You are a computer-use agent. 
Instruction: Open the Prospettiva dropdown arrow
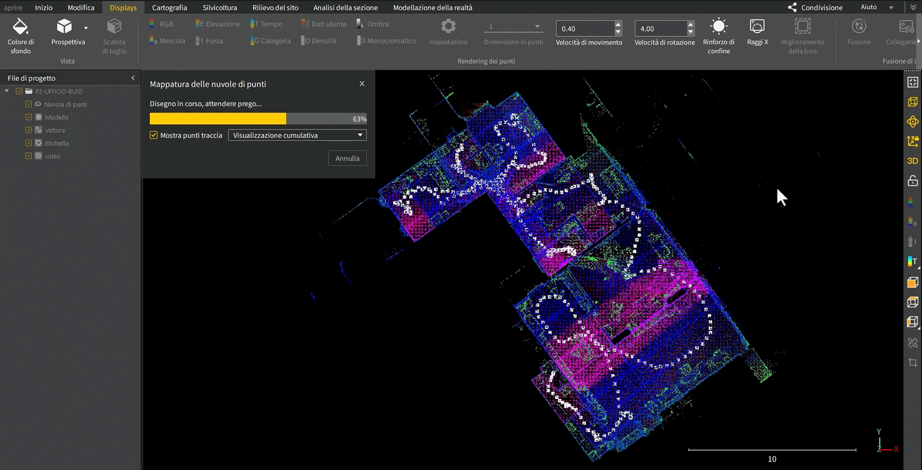point(86,28)
